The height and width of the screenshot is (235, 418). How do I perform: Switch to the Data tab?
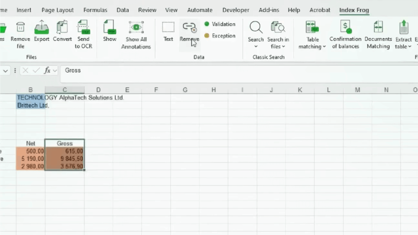[122, 10]
